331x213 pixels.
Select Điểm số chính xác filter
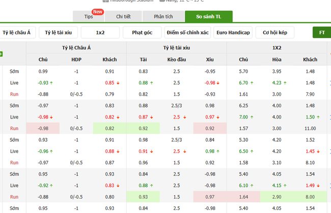point(187,33)
